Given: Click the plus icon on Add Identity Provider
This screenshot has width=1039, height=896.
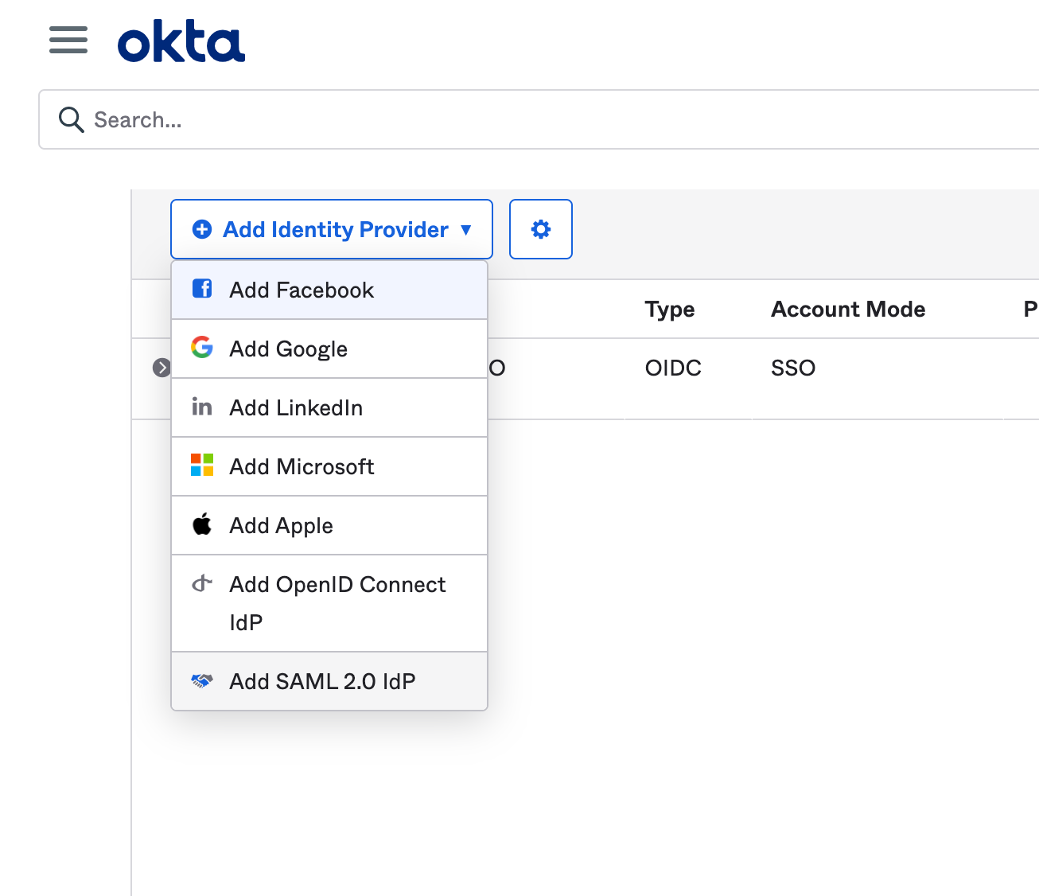Looking at the screenshot, I should [202, 229].
